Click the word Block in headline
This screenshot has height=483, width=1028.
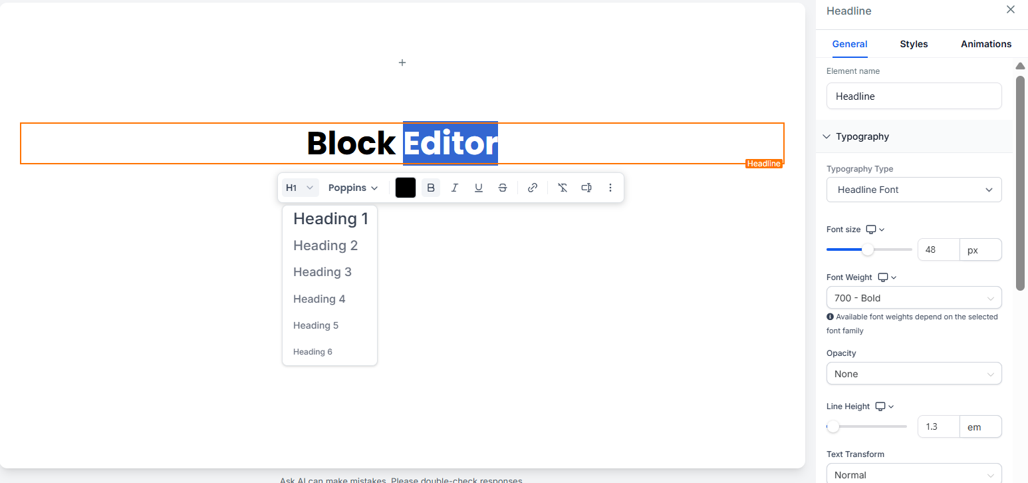[351, 144]
